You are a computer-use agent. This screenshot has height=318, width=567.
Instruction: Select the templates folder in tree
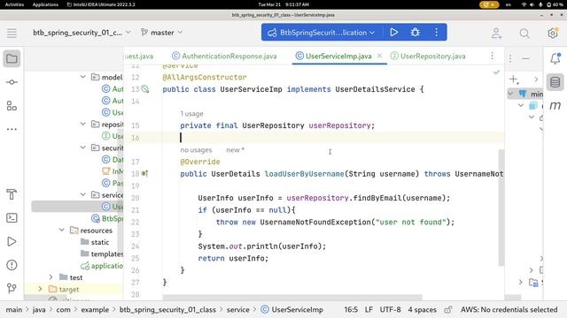(102, 254)
